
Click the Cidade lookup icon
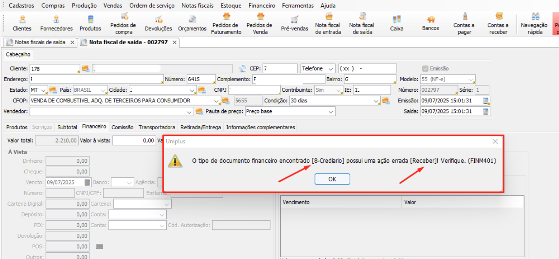point(202,90)
